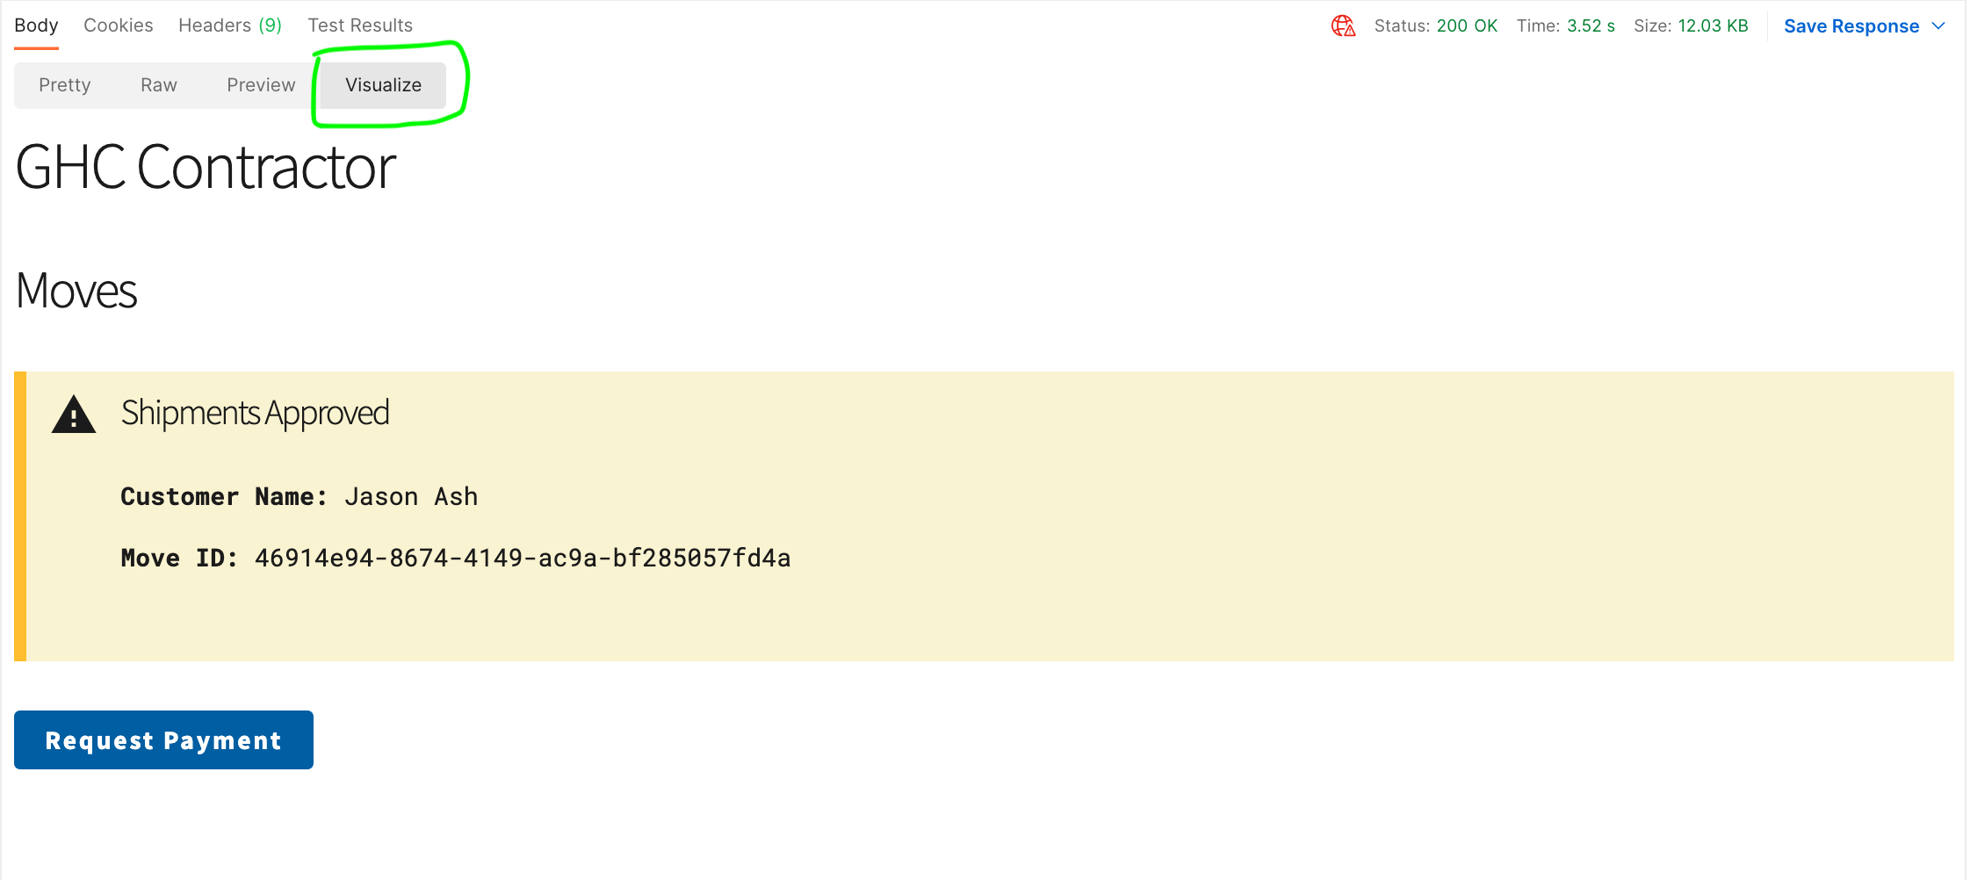Screen dimensions: 1970x880
Task: Expand the Save Response dropdown menu
Action: [1939, 26]
